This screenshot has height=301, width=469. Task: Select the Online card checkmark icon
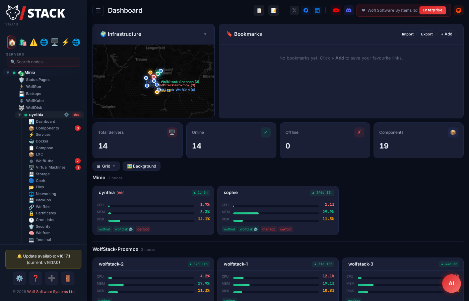click(266, 132)
